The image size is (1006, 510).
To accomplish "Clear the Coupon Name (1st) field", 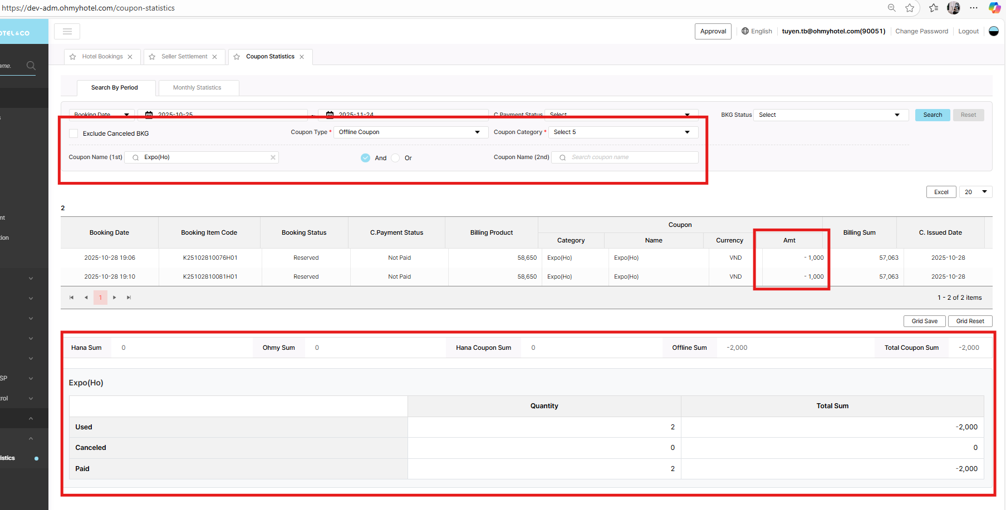I will [273, 157].
